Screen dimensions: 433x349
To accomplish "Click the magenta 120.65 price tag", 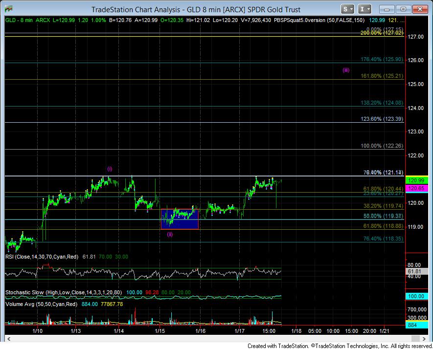I will [416, 188].
